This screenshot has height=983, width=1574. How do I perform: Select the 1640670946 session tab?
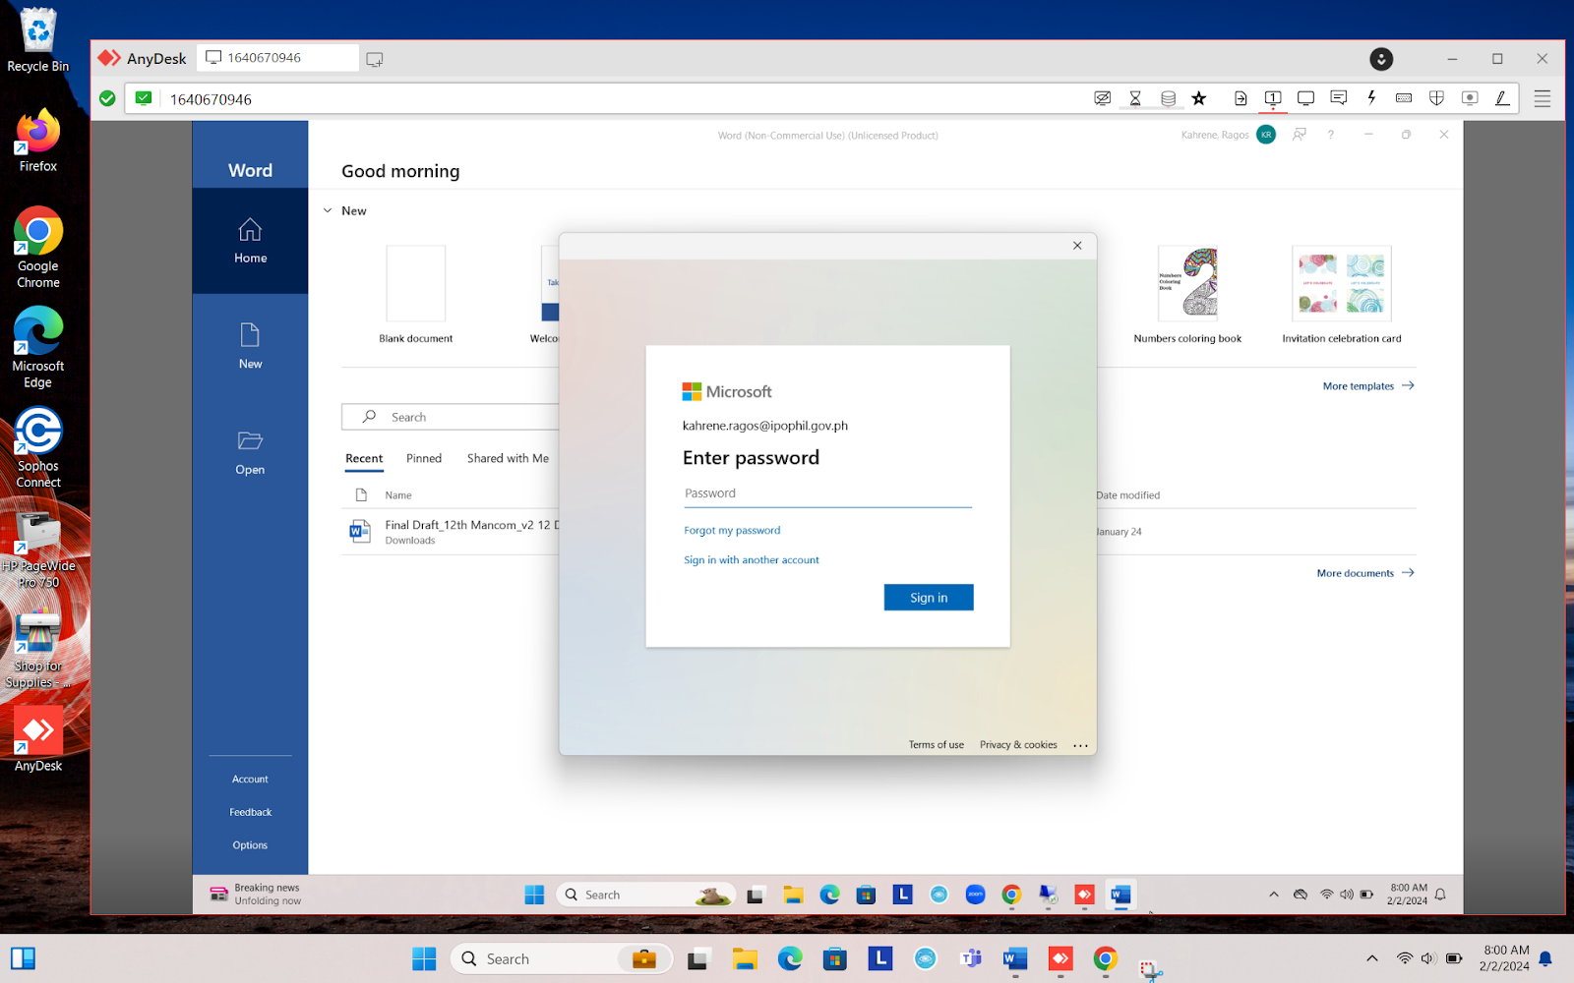point(277,58)
